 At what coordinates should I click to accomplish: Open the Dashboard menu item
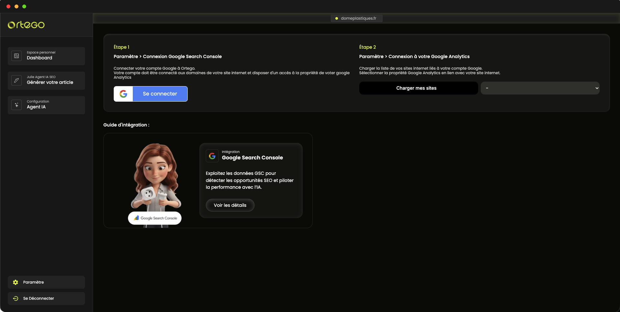click(46, 56)
